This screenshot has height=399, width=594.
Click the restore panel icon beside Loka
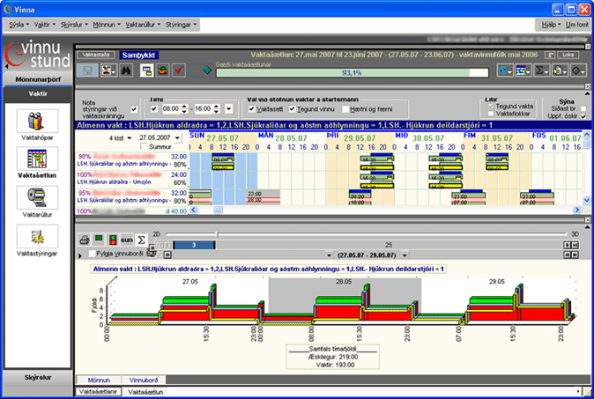click(550, 55)
